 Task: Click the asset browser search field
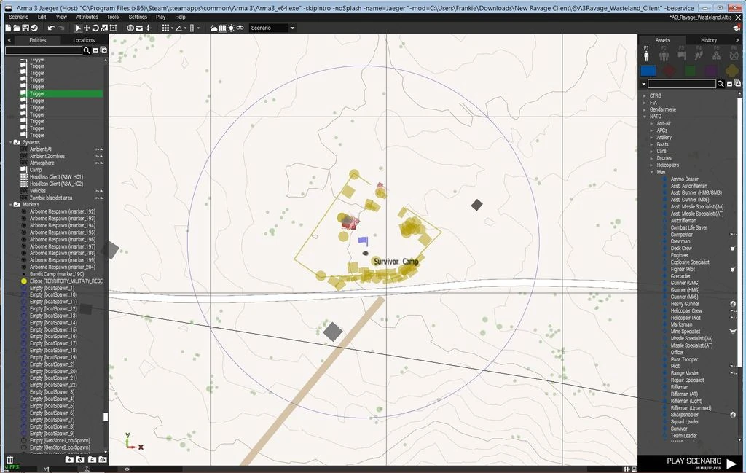[681, 84]
